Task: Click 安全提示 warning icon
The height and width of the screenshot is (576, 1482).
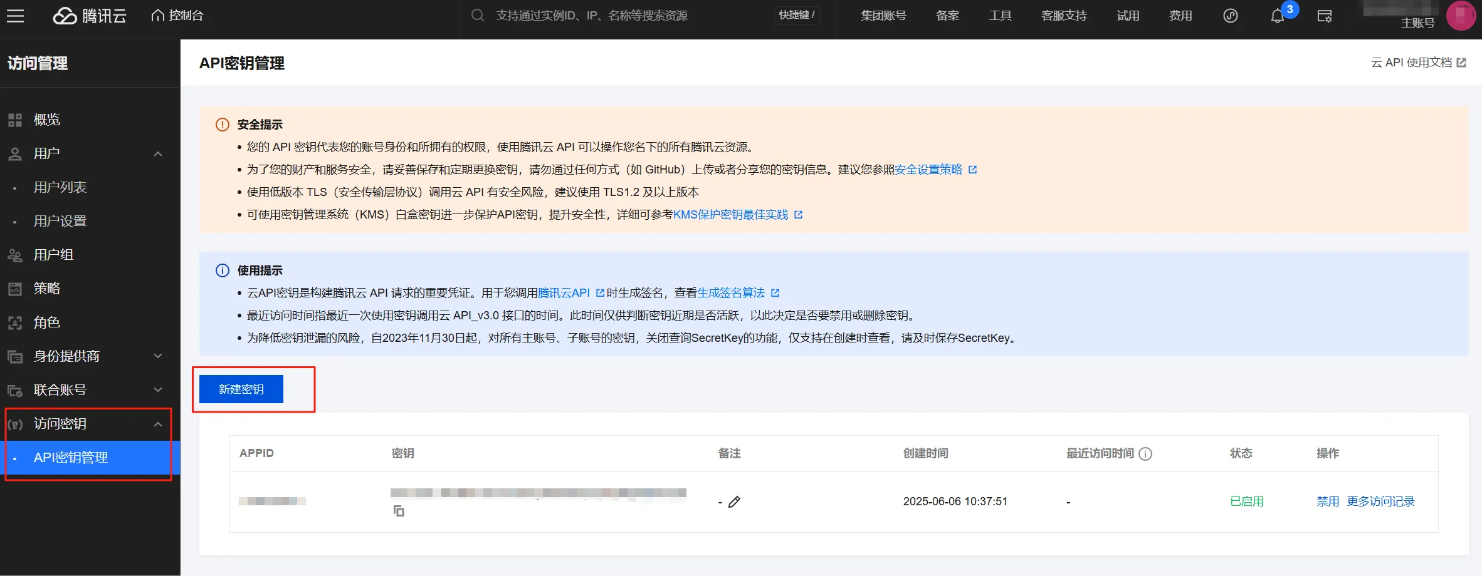Action: click(223, 125)
